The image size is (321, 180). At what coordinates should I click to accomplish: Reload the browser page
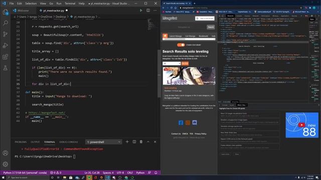(172, 8)
